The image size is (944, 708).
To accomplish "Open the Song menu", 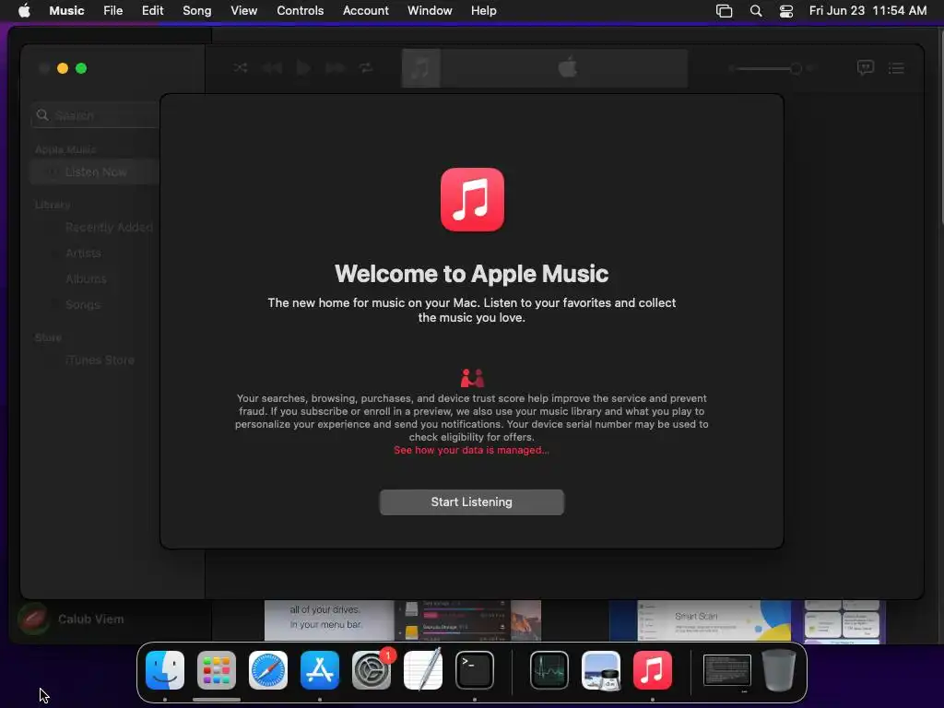I will pyautogui.click(x=197, y=10).
